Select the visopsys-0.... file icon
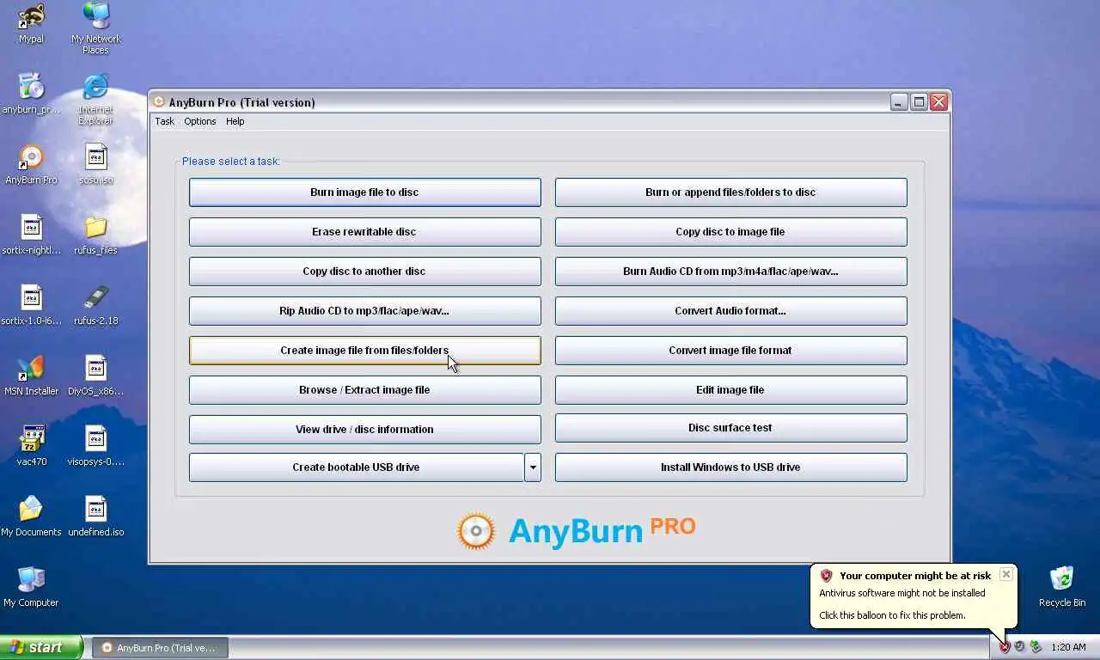1100x660 pixels. tap(95, 446)
